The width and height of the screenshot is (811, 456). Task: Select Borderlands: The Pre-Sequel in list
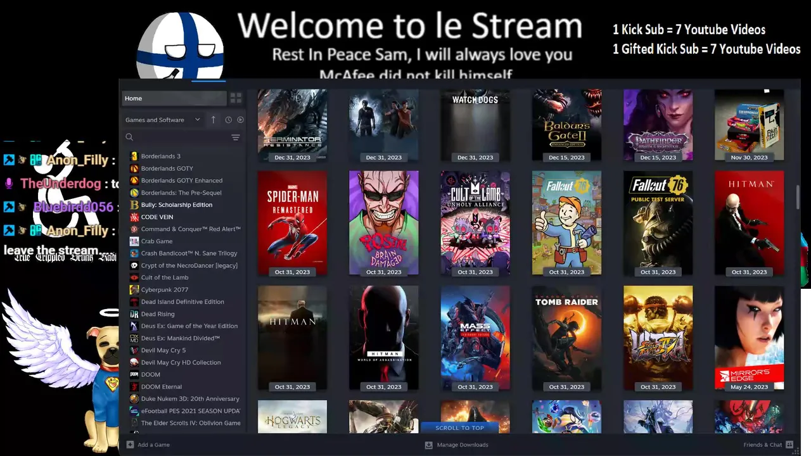(182, 193)
